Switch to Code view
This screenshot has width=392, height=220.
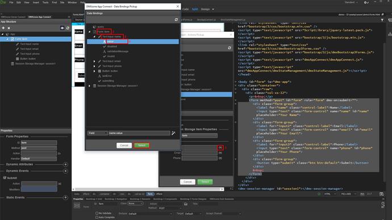(186, 9)
